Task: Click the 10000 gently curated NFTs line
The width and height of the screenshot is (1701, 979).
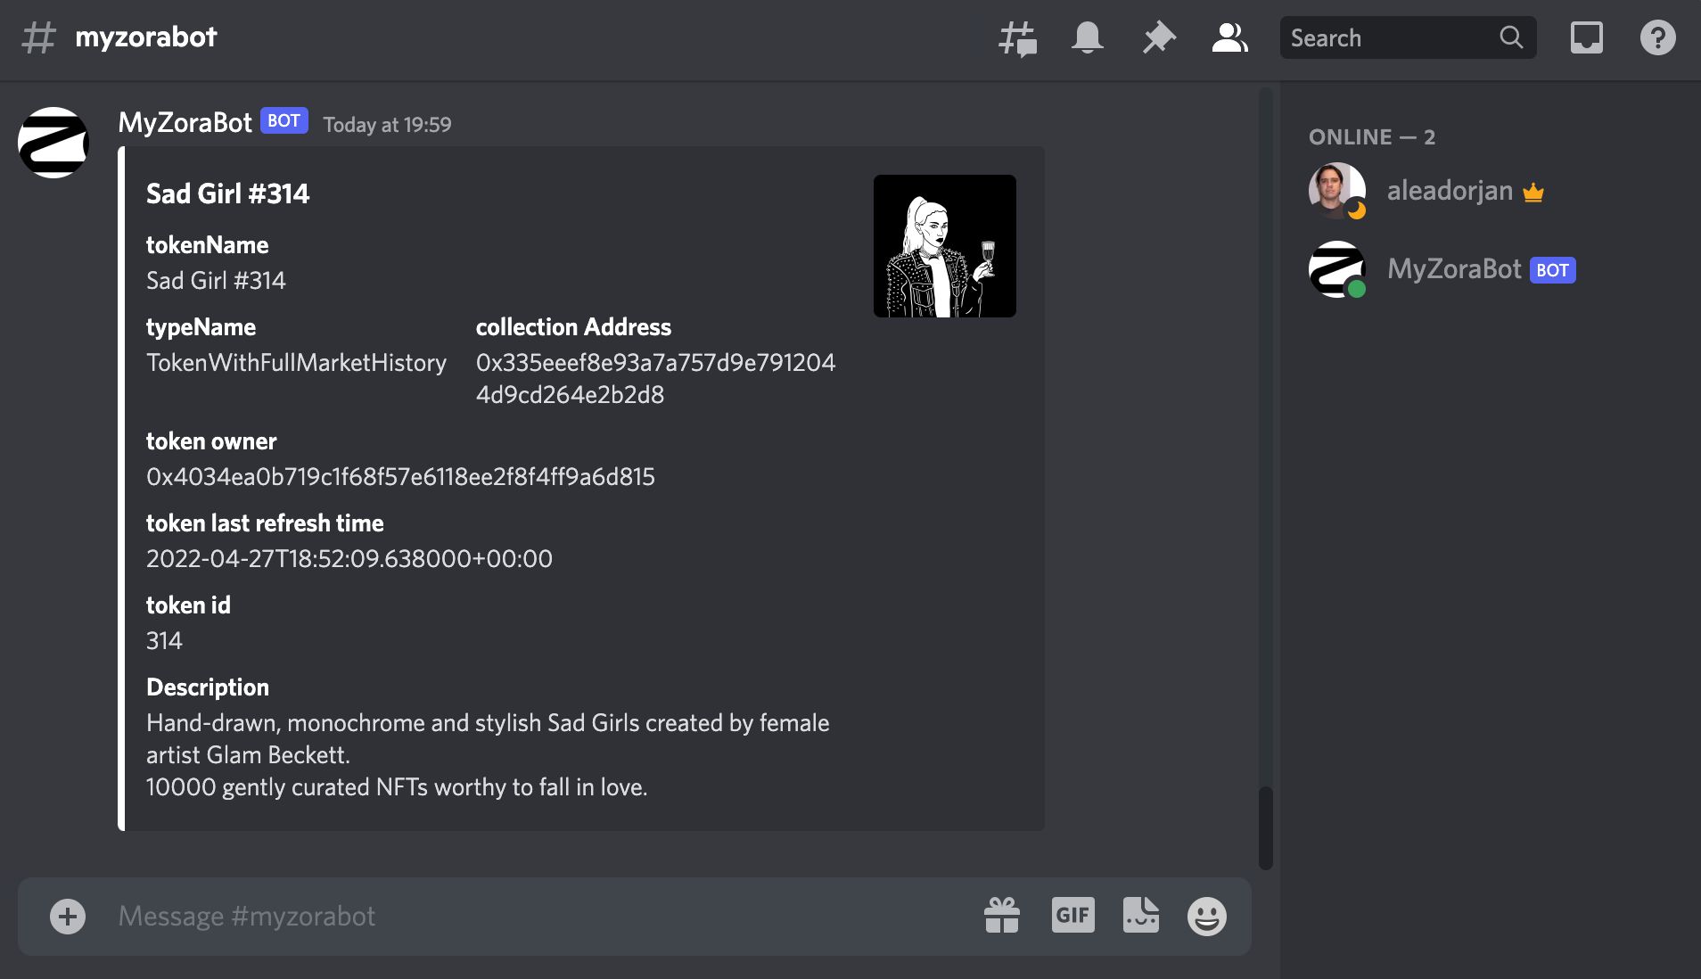Action: pyautogui.click(x=397, y=786)
